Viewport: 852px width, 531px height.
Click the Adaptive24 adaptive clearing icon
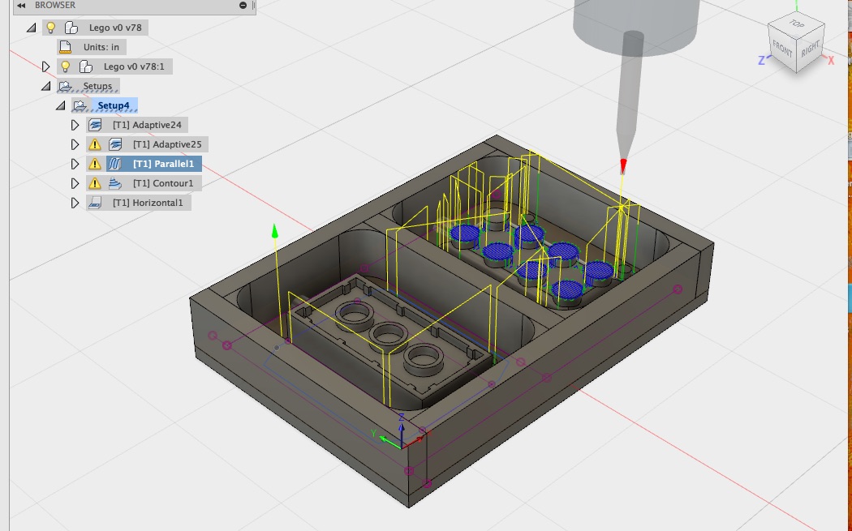tap(95, 125)
